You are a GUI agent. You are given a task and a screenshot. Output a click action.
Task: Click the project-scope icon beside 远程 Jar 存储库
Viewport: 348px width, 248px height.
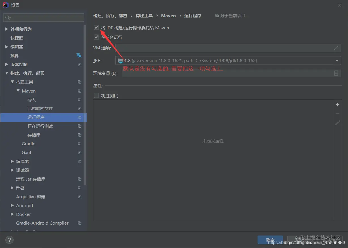79,179
